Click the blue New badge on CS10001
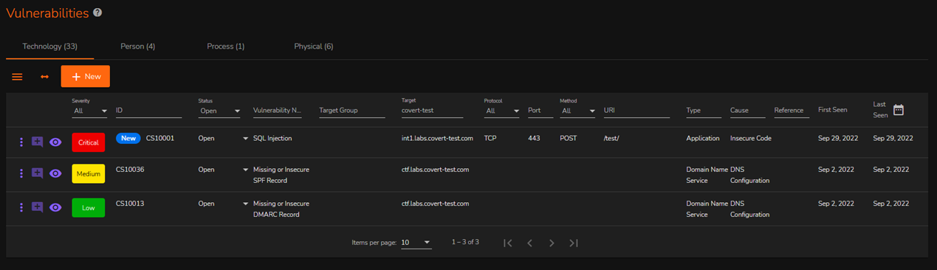Viewport: 937px width, 270px height. coord(128,138)
